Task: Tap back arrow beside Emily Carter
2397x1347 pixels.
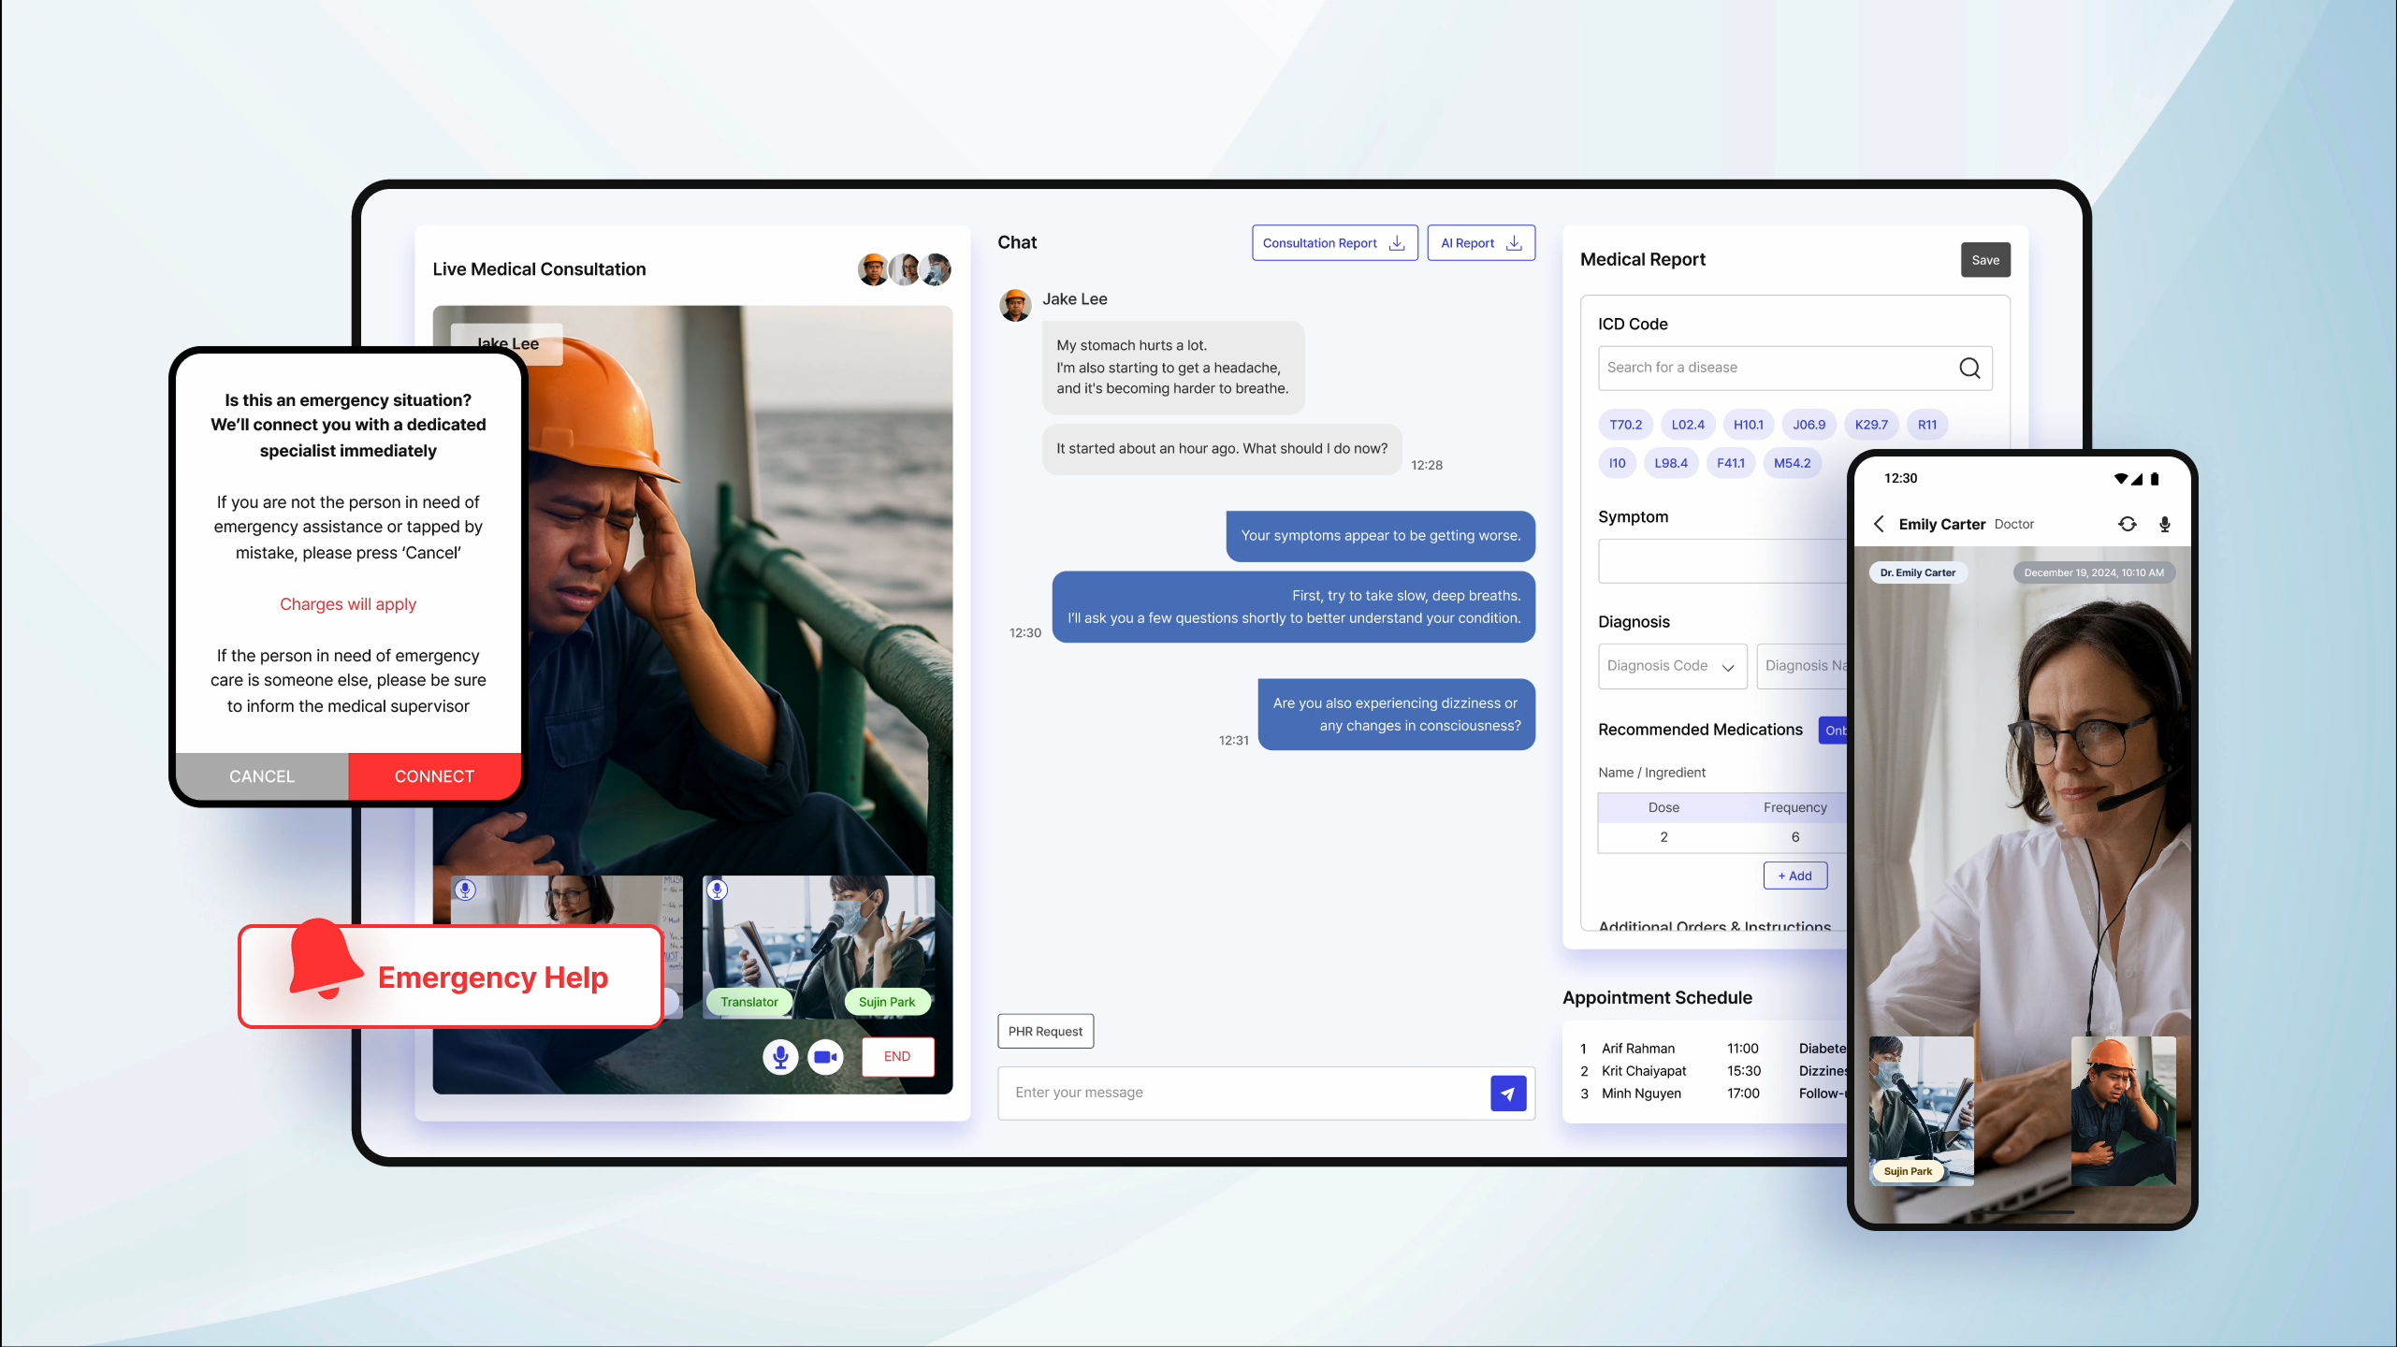Action: click(x=1879, y=524)
